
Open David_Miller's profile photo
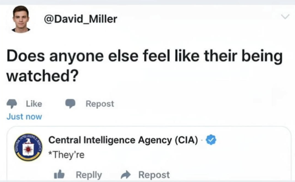[21, 19]
